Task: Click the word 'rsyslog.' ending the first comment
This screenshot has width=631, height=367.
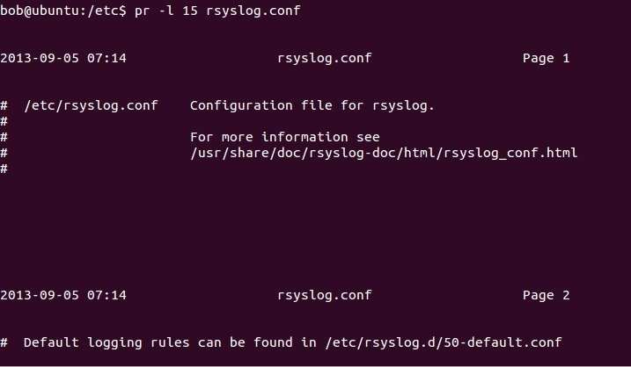Action: pos(403,106)
